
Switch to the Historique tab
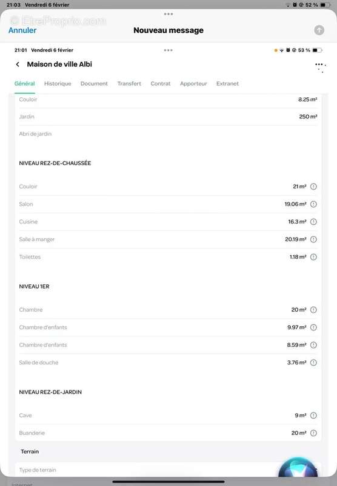click(58, 83)
